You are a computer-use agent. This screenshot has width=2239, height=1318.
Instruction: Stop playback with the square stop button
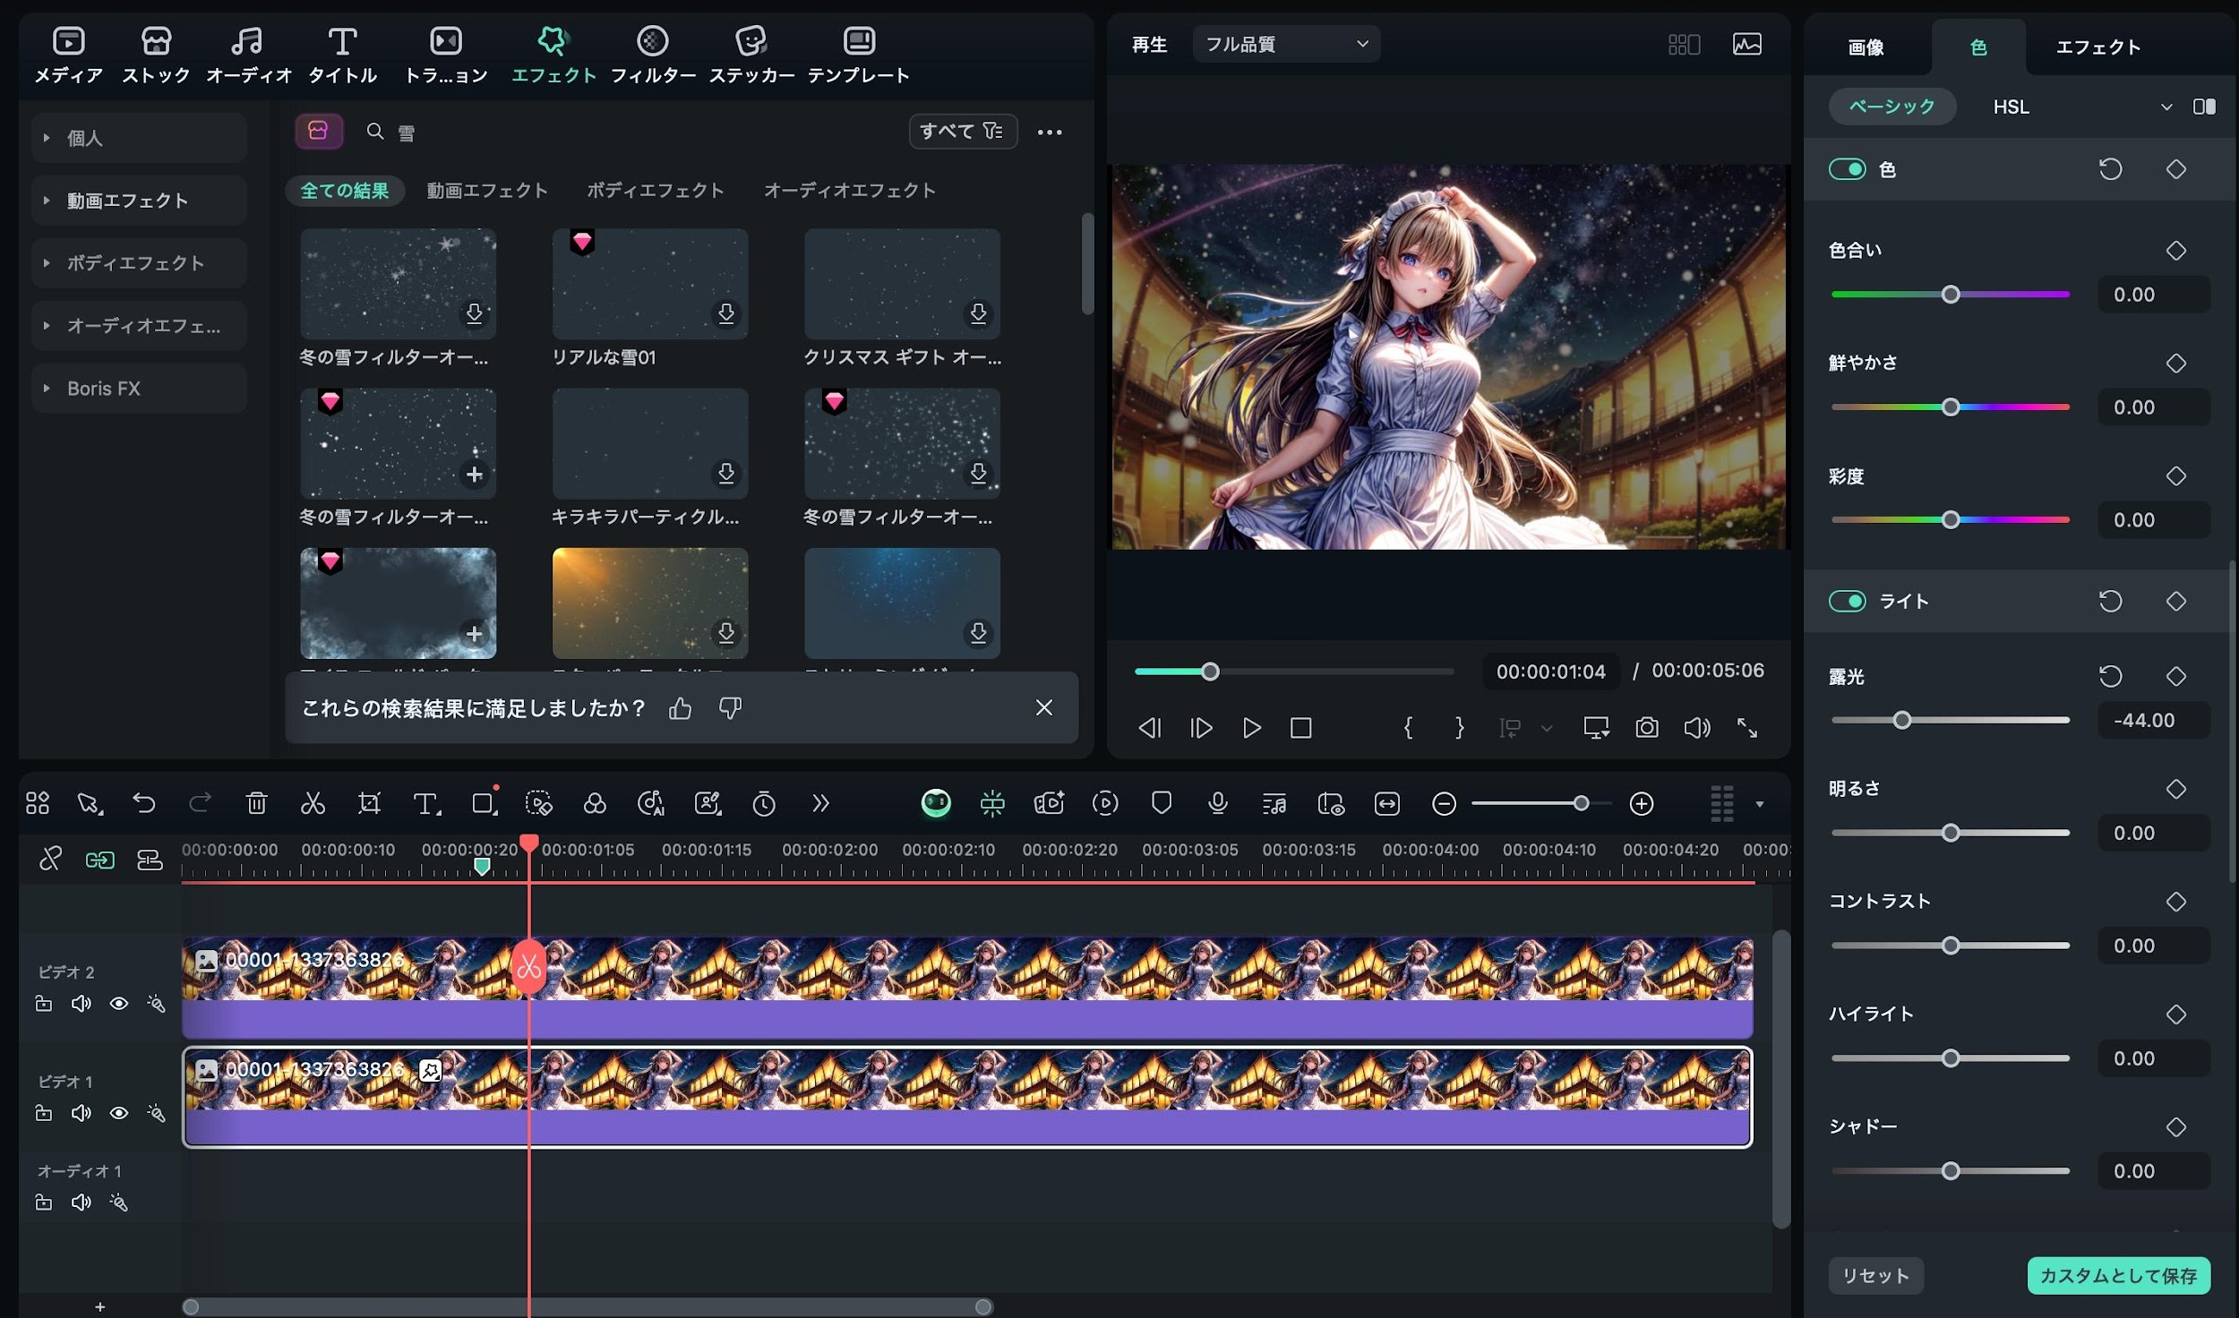(1301, 728)
